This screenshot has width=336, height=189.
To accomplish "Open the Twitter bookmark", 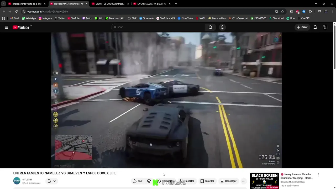I will tap(60, 18).
